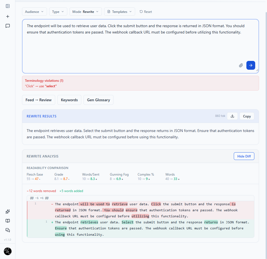Download the rewrite results

click(232, 116)
